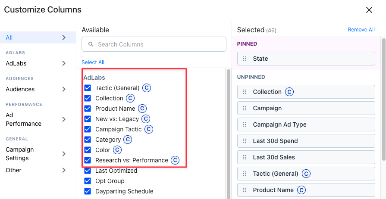Click the drag handle icon on State row
This screenshot has width=386, height=199.
(x=245, y=59)
